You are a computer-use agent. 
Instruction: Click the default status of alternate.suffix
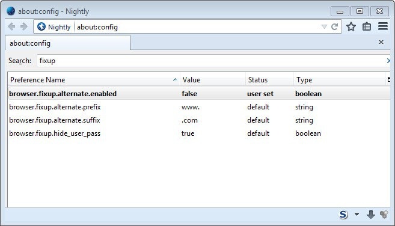click(x=258, y=120)
